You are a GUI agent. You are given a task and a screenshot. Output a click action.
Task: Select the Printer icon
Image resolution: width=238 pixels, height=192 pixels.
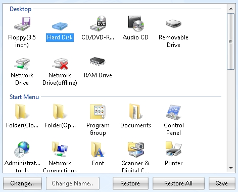[173, 149]
